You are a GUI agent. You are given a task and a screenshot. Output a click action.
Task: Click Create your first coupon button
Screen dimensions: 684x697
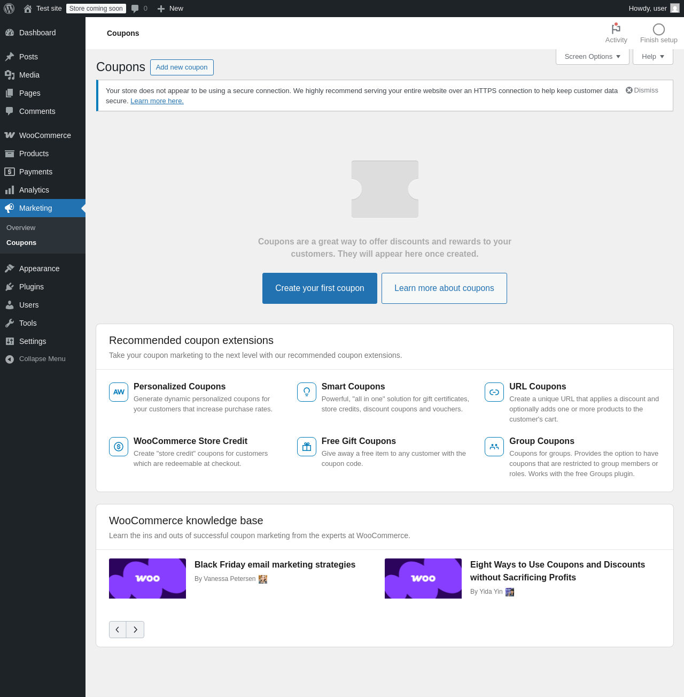320,288
